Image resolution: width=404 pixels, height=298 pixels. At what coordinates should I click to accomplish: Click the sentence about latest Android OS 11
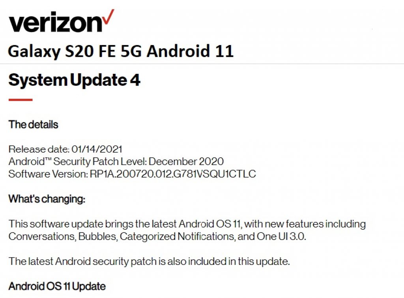click(x=187, y=230)
